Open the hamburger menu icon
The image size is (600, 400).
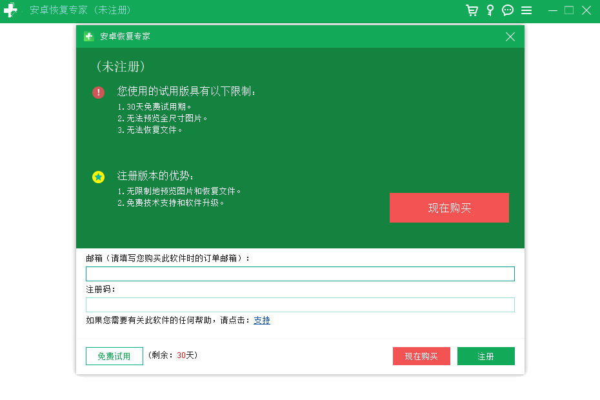526,10
